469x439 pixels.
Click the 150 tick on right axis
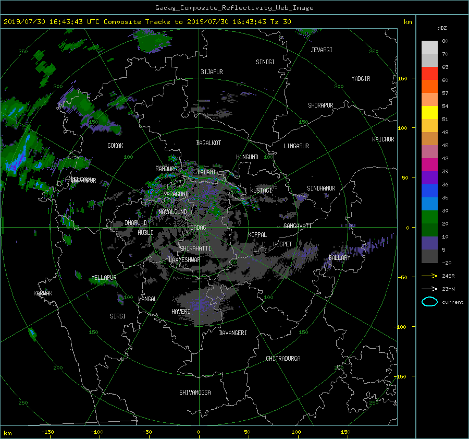(x=403, y=78)
